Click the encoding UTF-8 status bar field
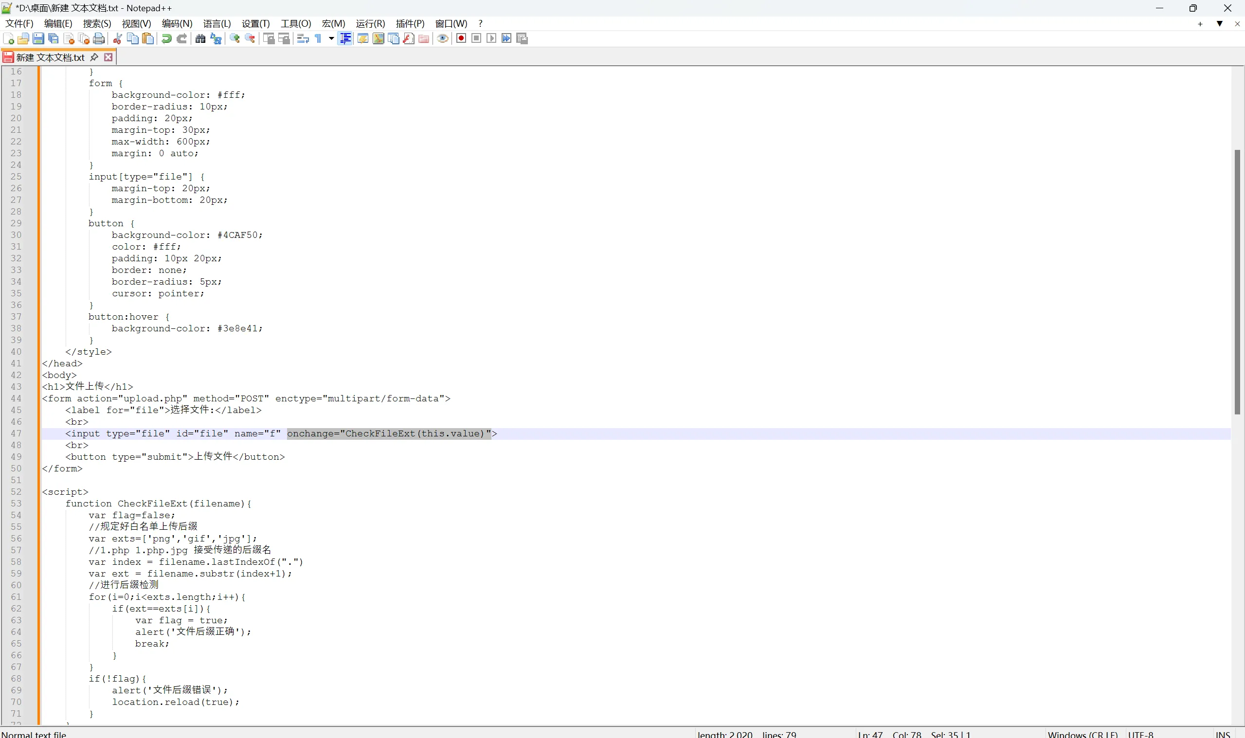 pos(1140,734)
